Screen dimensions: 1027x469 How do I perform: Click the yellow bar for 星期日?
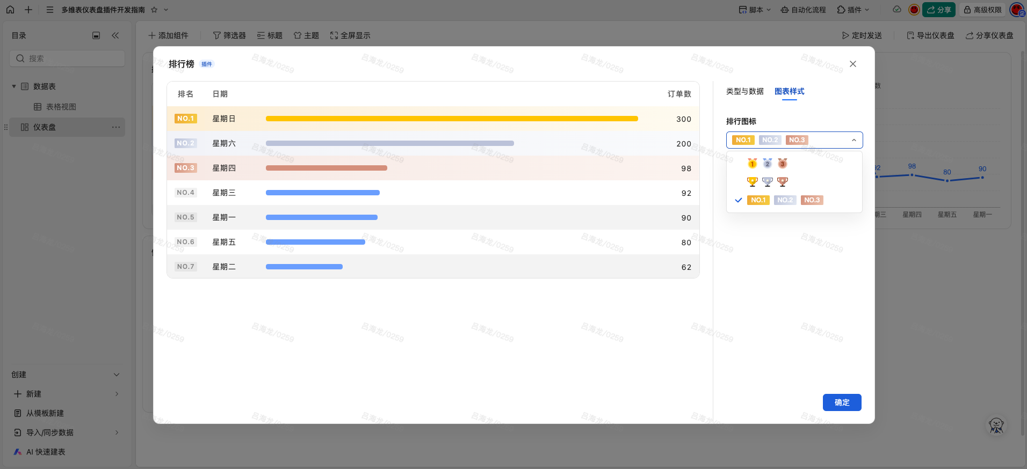pos(452,119)
